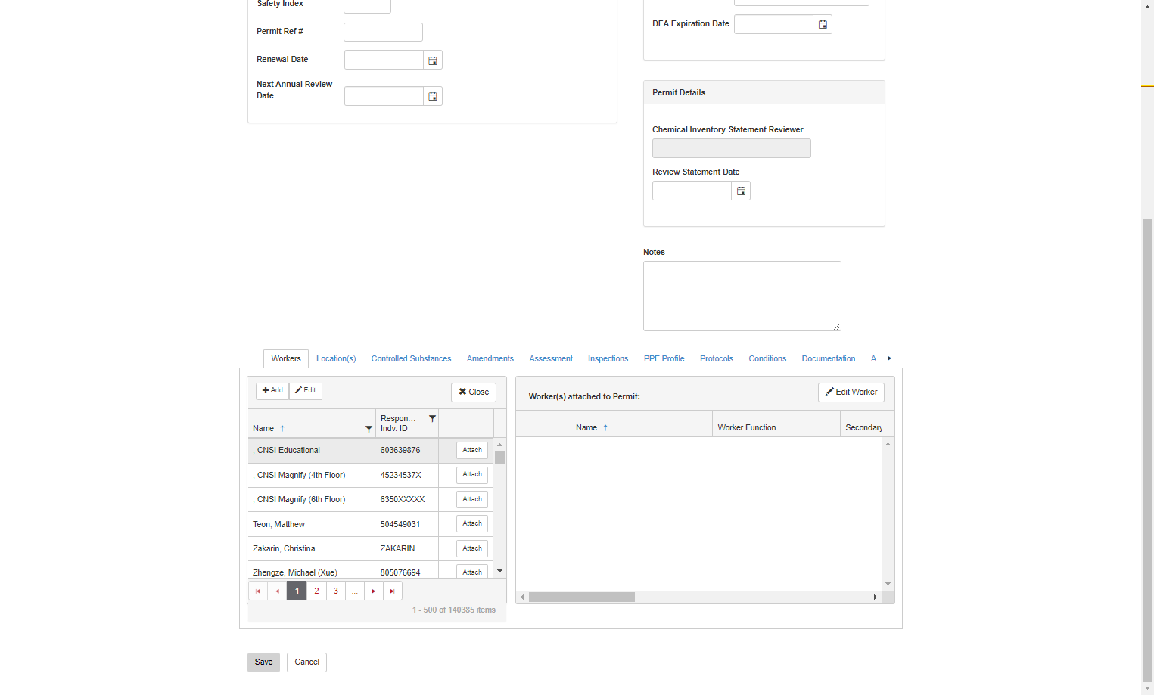Image resolution: width=1154 pixels, height=695 pixels.
Task: Go to last page of workers list
Action: coord(393,591)
